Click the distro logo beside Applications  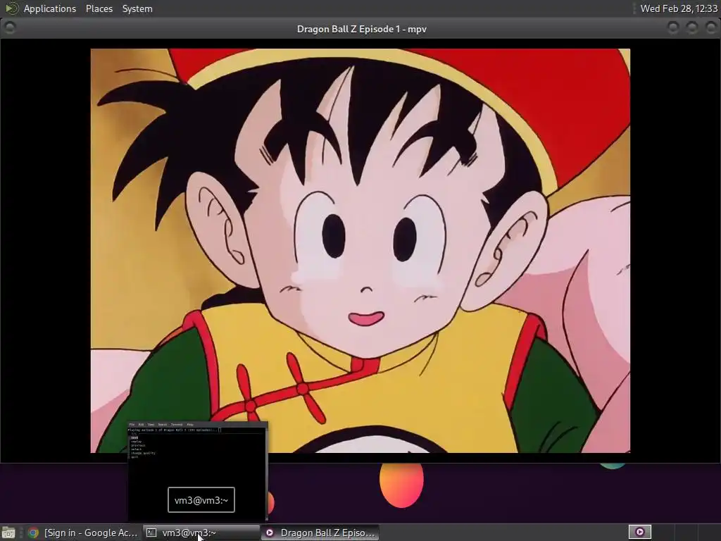click(11, 8)
